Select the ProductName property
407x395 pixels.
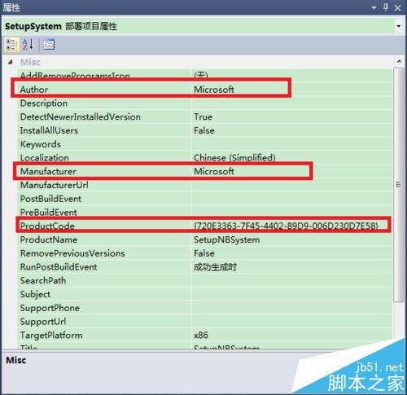[49, 239]
